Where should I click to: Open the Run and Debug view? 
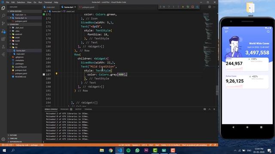tap(3, 31)
